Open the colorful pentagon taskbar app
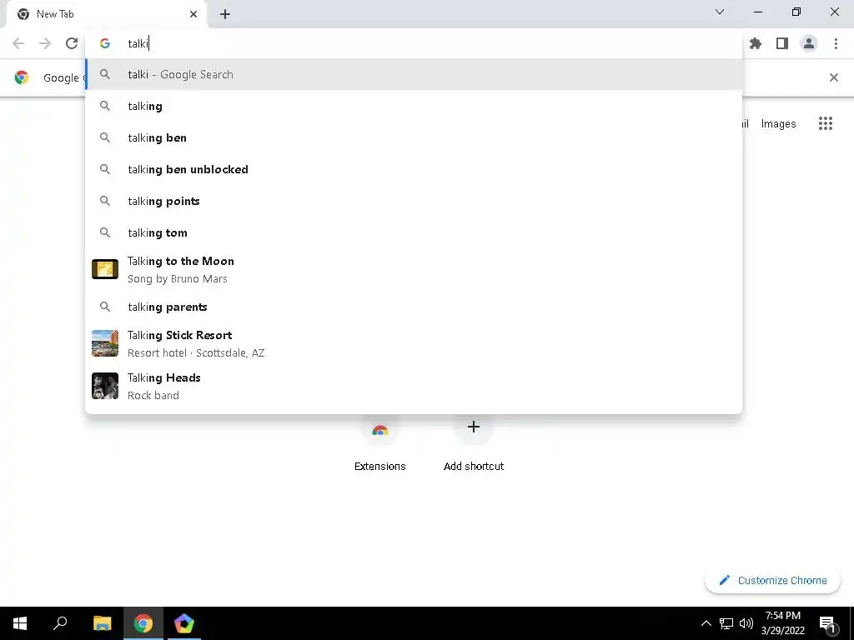 pos(184,623)
